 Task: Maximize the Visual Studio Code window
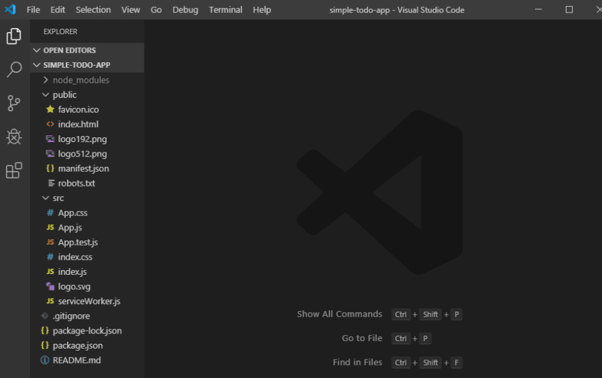click(x=569, y=10)
